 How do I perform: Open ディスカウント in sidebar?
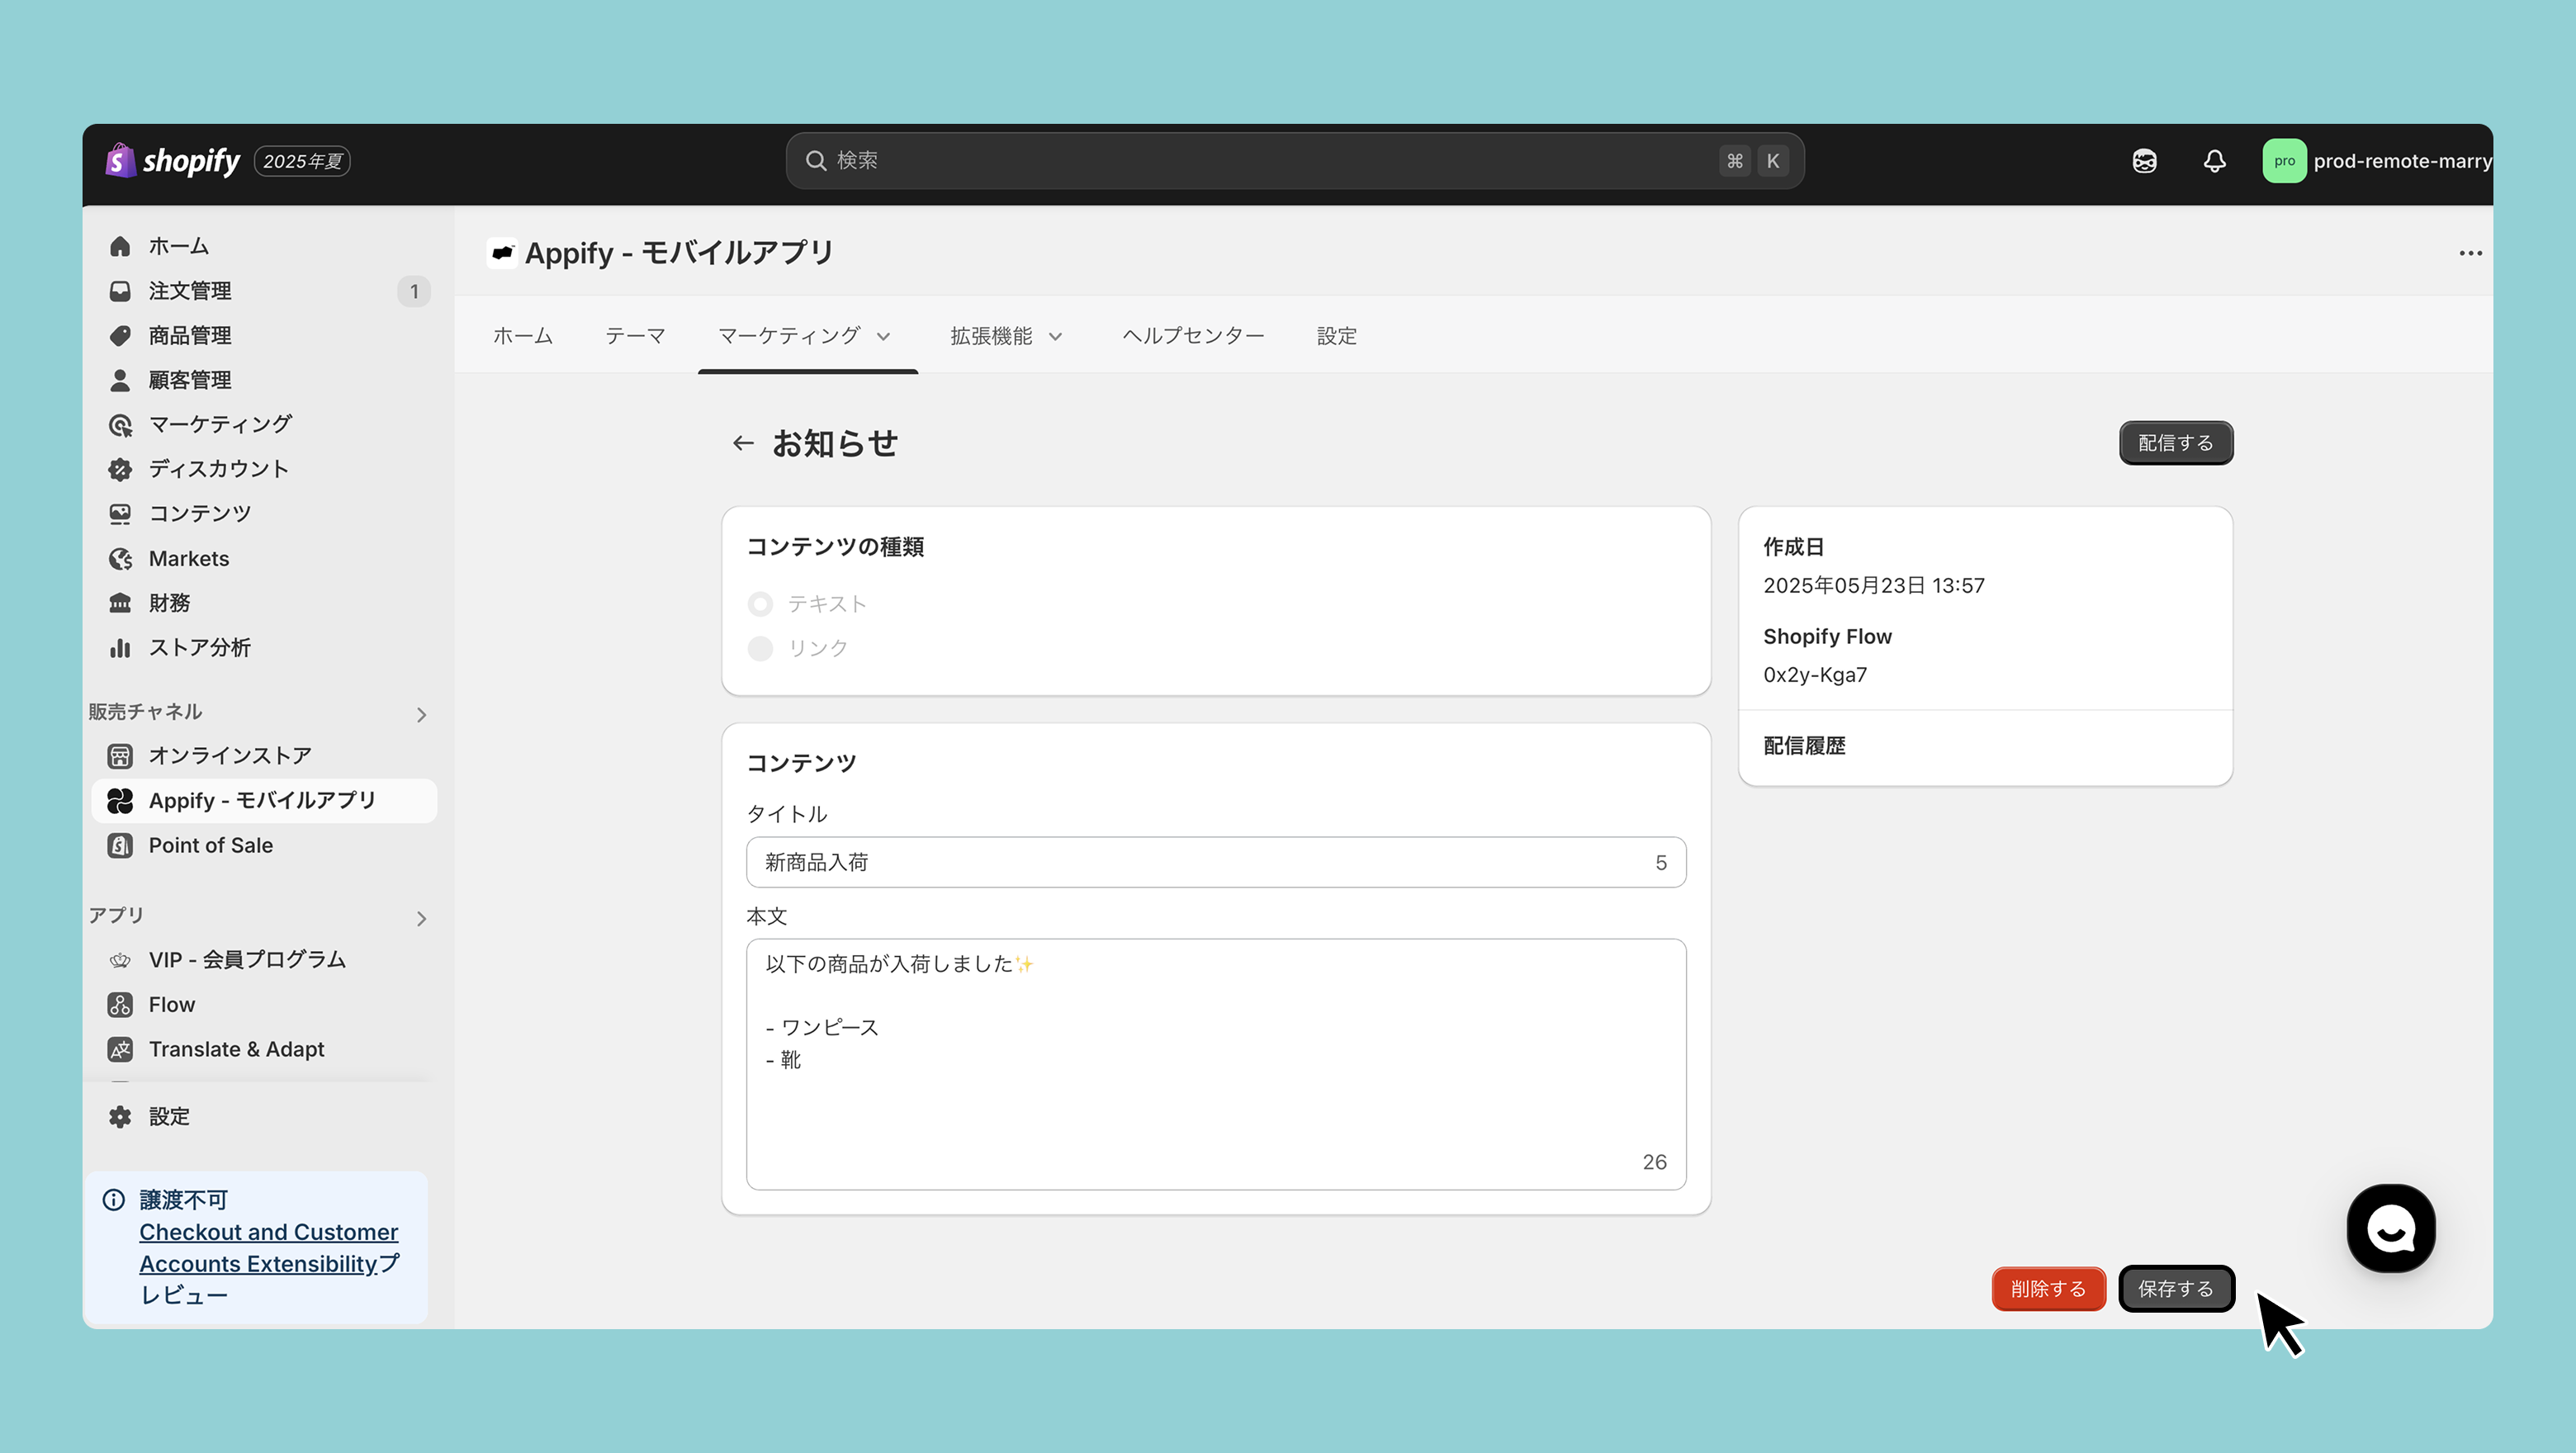[x=218, y=469]
